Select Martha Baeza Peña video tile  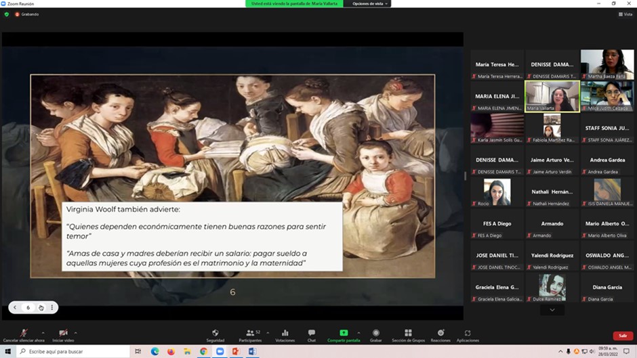pyautogui.click(x=607, y=64)
